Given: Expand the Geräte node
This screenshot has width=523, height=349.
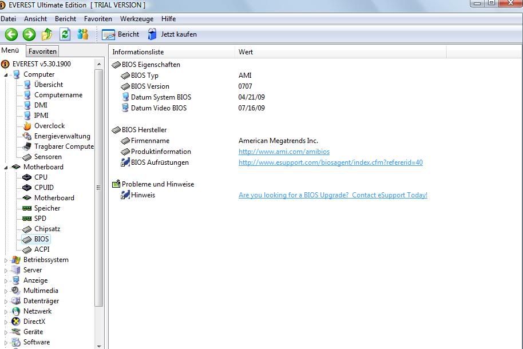Looking at the screenshot, I should (x=6, y=332).
